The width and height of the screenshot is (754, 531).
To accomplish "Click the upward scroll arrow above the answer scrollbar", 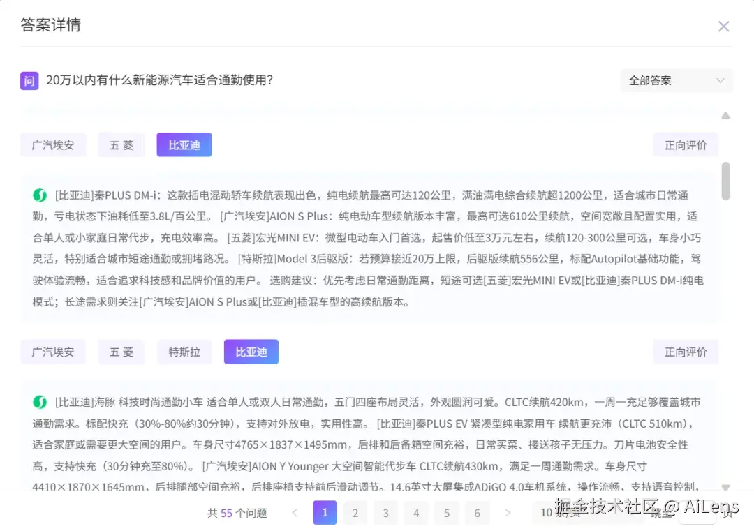I will 724,116.
